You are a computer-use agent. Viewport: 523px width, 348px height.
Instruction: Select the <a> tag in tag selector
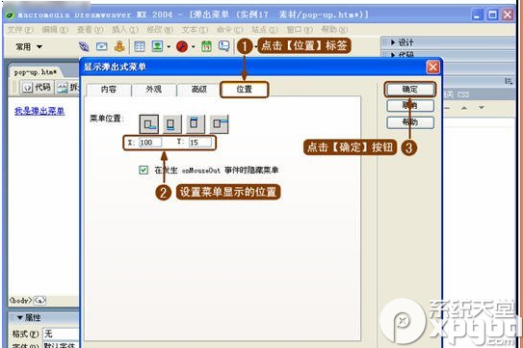coord(39,300)
